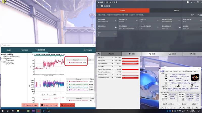This screenshot has height=113, width=202.
Task: Open the SETTINGS tab in AMD uProf
Action: [x=88, y=50]
